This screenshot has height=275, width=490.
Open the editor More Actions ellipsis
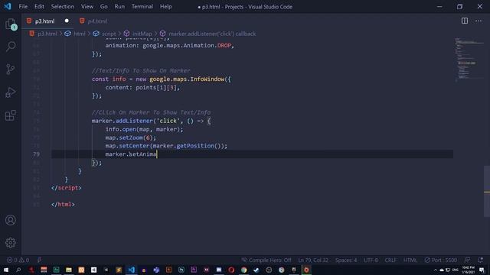click(479, 21)
